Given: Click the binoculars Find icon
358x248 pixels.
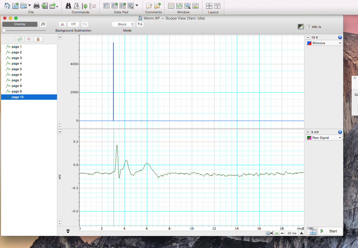Looking at the screenshot, I should pos(68,6).
